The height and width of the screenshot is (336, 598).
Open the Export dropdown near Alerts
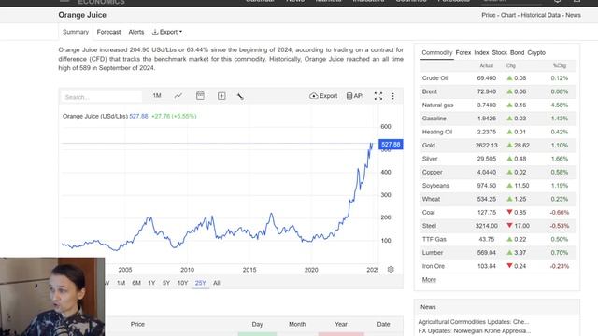[x=167, y=32]
